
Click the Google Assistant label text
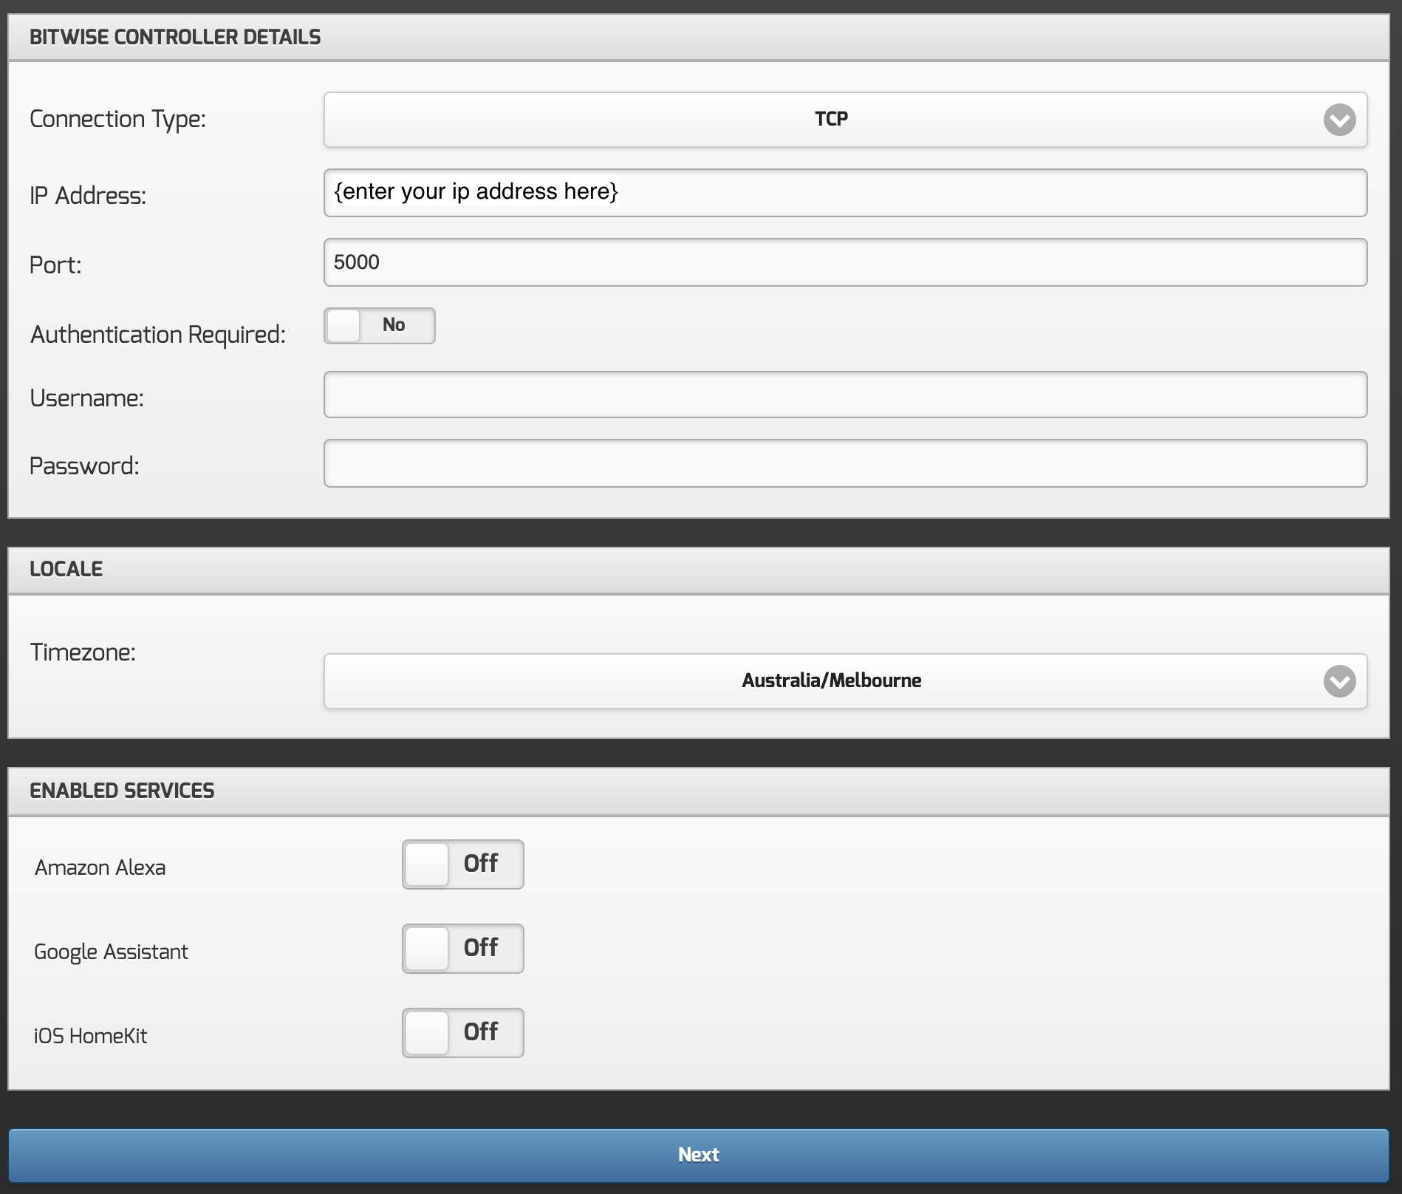coord(111,952)
